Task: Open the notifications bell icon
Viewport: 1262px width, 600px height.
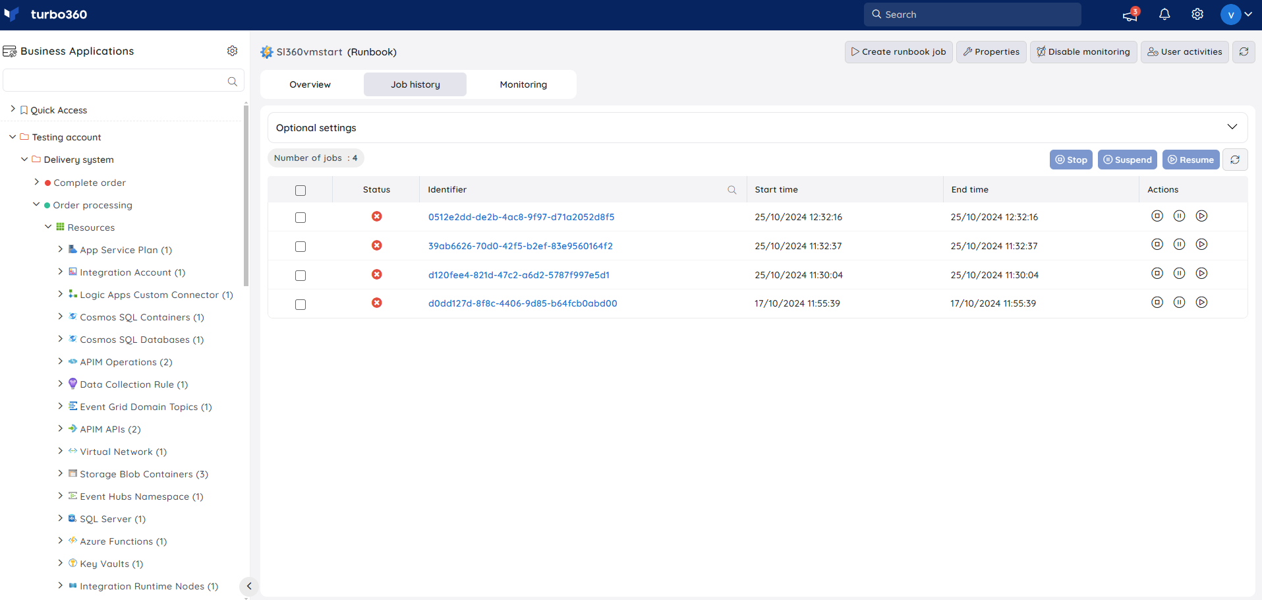Action: [1164, 15]
